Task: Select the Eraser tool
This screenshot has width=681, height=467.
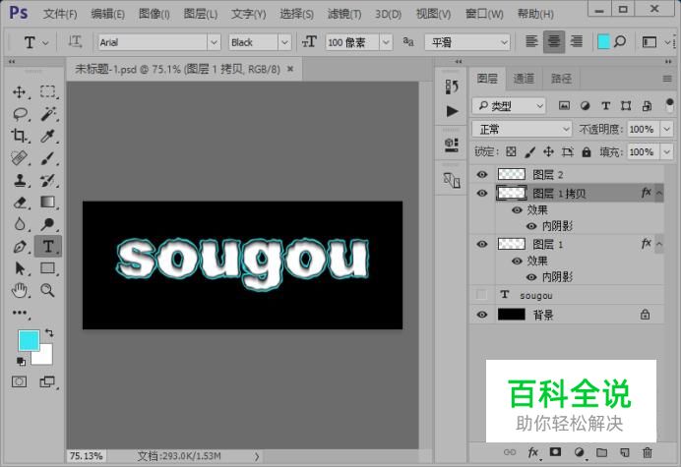Action: coord(19,203)
